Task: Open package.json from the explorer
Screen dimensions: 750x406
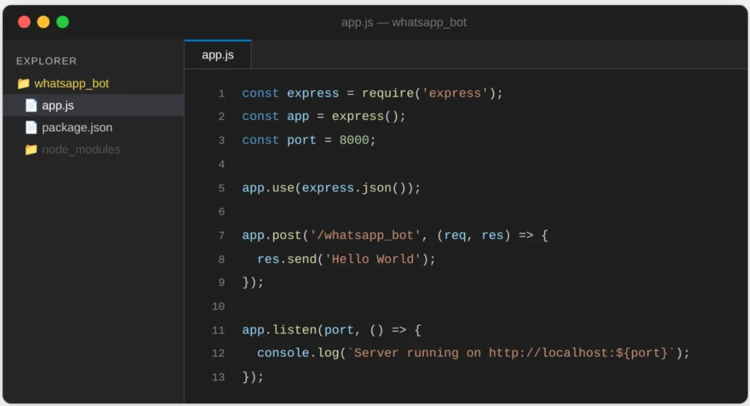Action: coord(77,127)
